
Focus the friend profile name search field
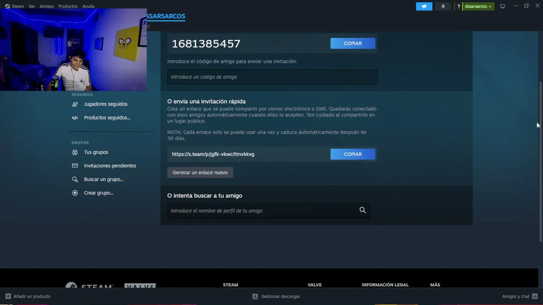pos(269,211)
